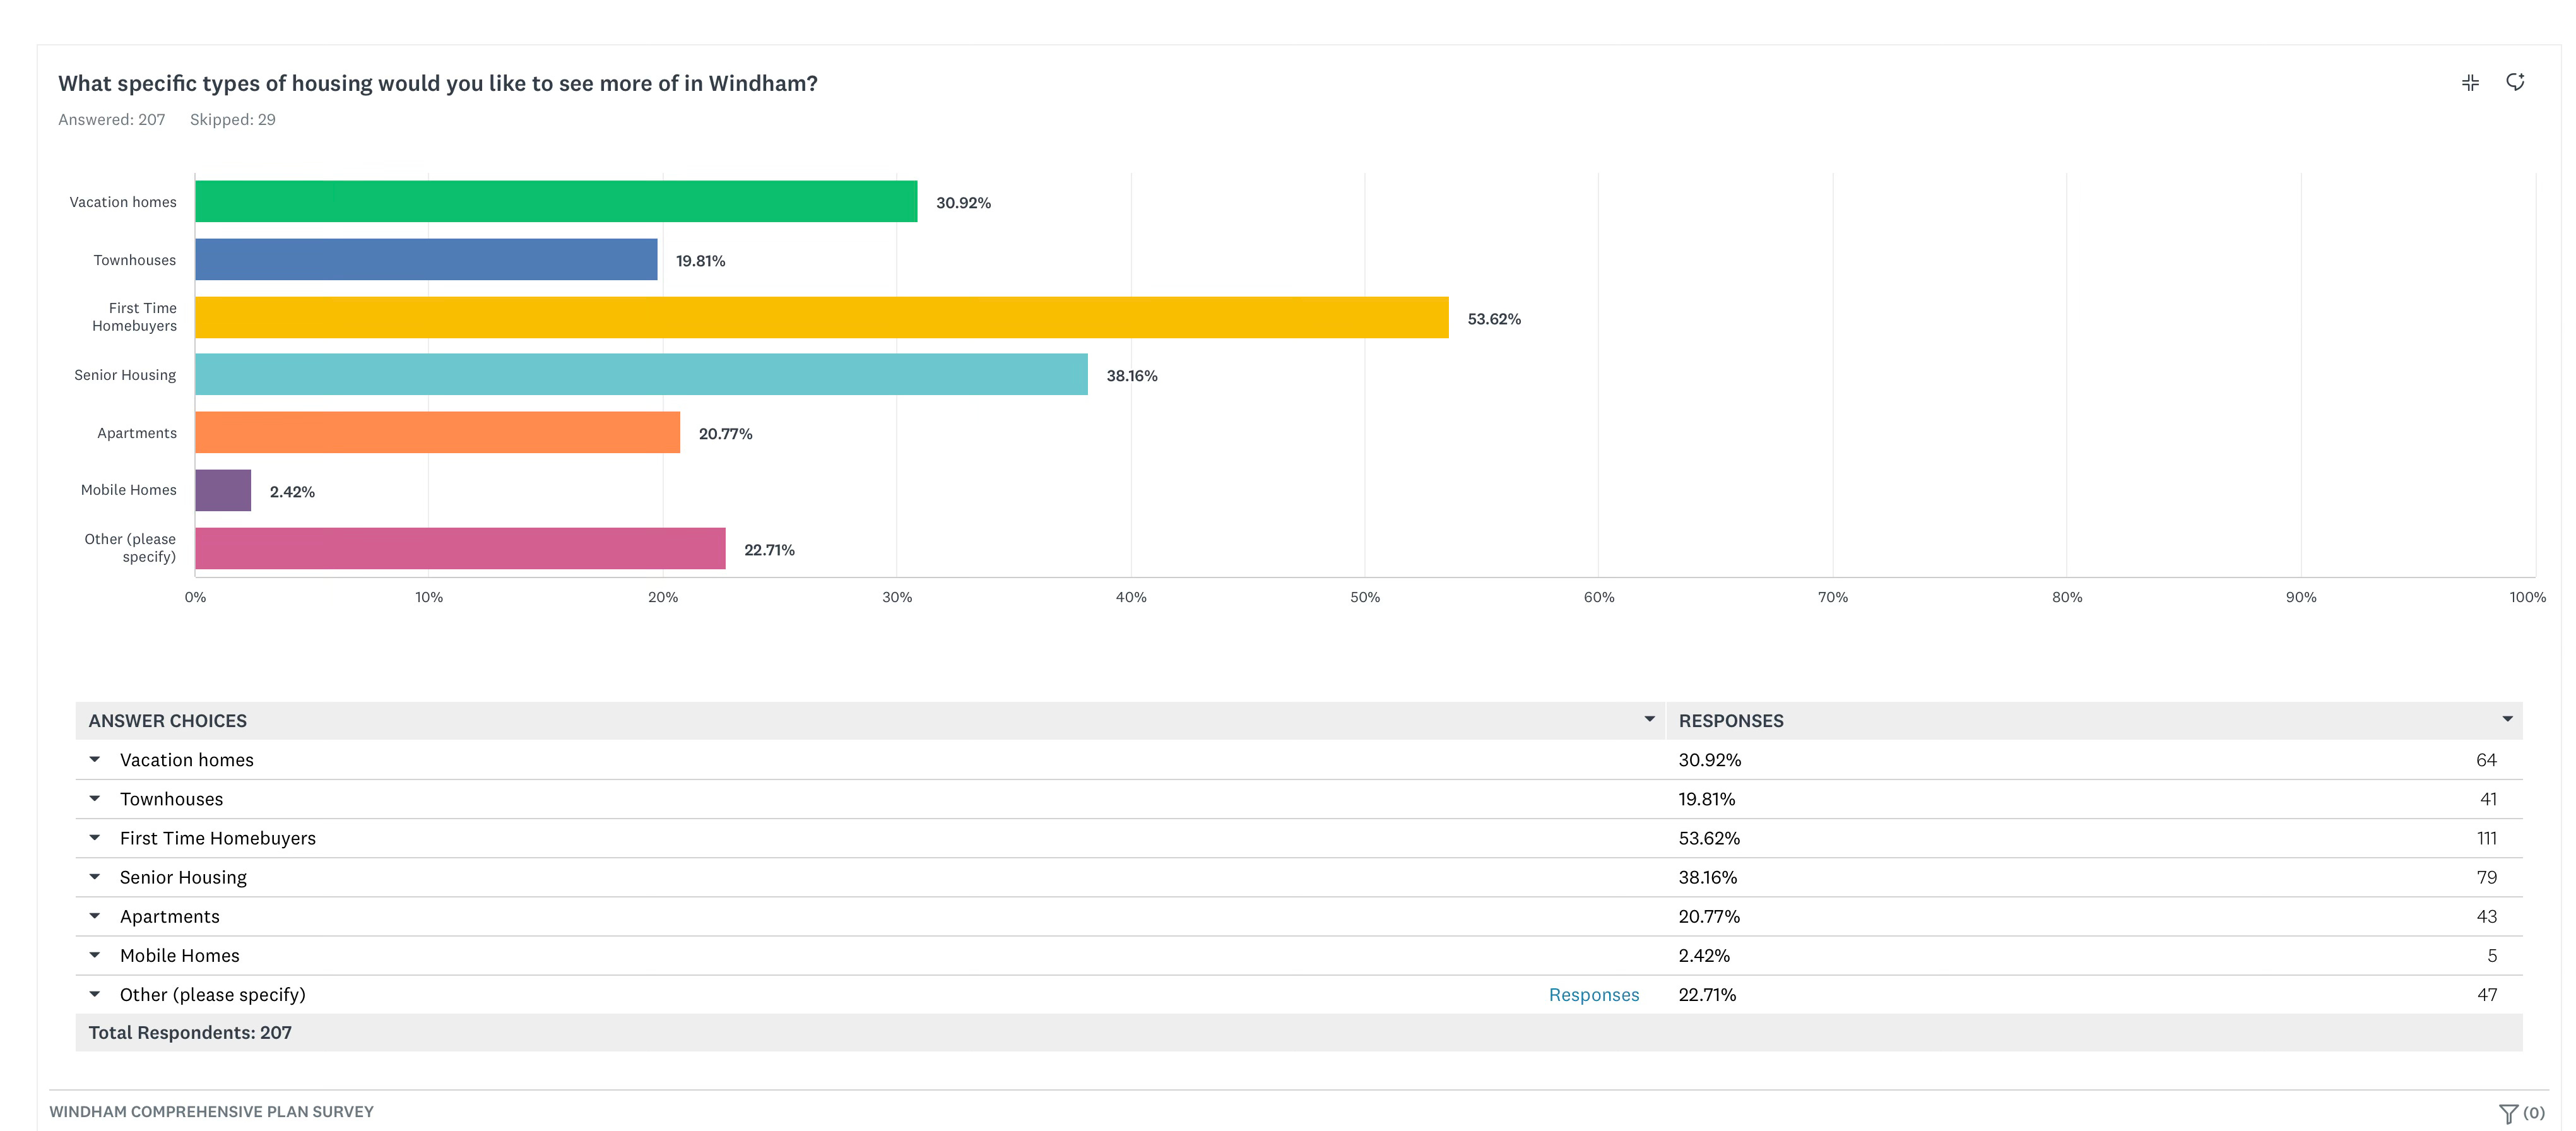Viewport: 2576px width, 1131px height.
Task: Click the orange Apartments bar
Action: click(x=437, y=432)
